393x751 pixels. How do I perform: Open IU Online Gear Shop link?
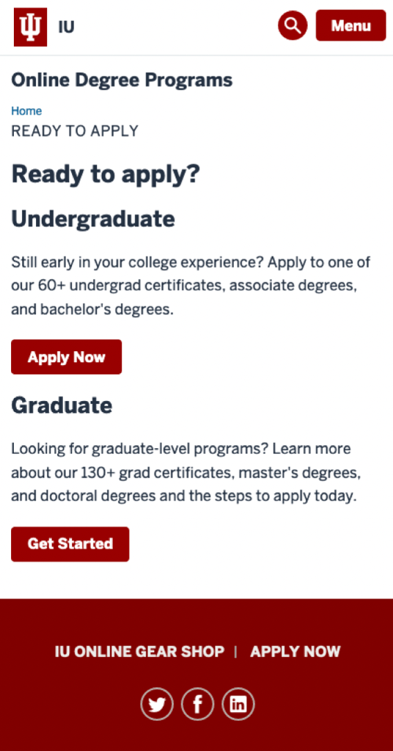139,651
